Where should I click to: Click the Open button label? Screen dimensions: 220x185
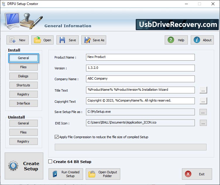tap(47, 40)
